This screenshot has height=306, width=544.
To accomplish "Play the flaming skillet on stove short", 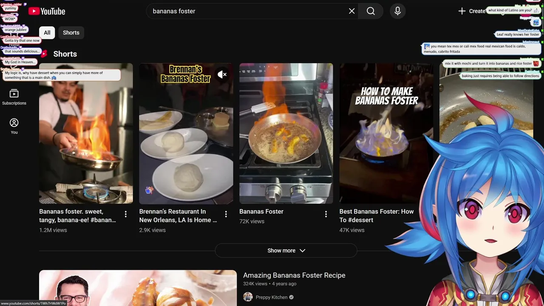I will click(x=286, y=133).
